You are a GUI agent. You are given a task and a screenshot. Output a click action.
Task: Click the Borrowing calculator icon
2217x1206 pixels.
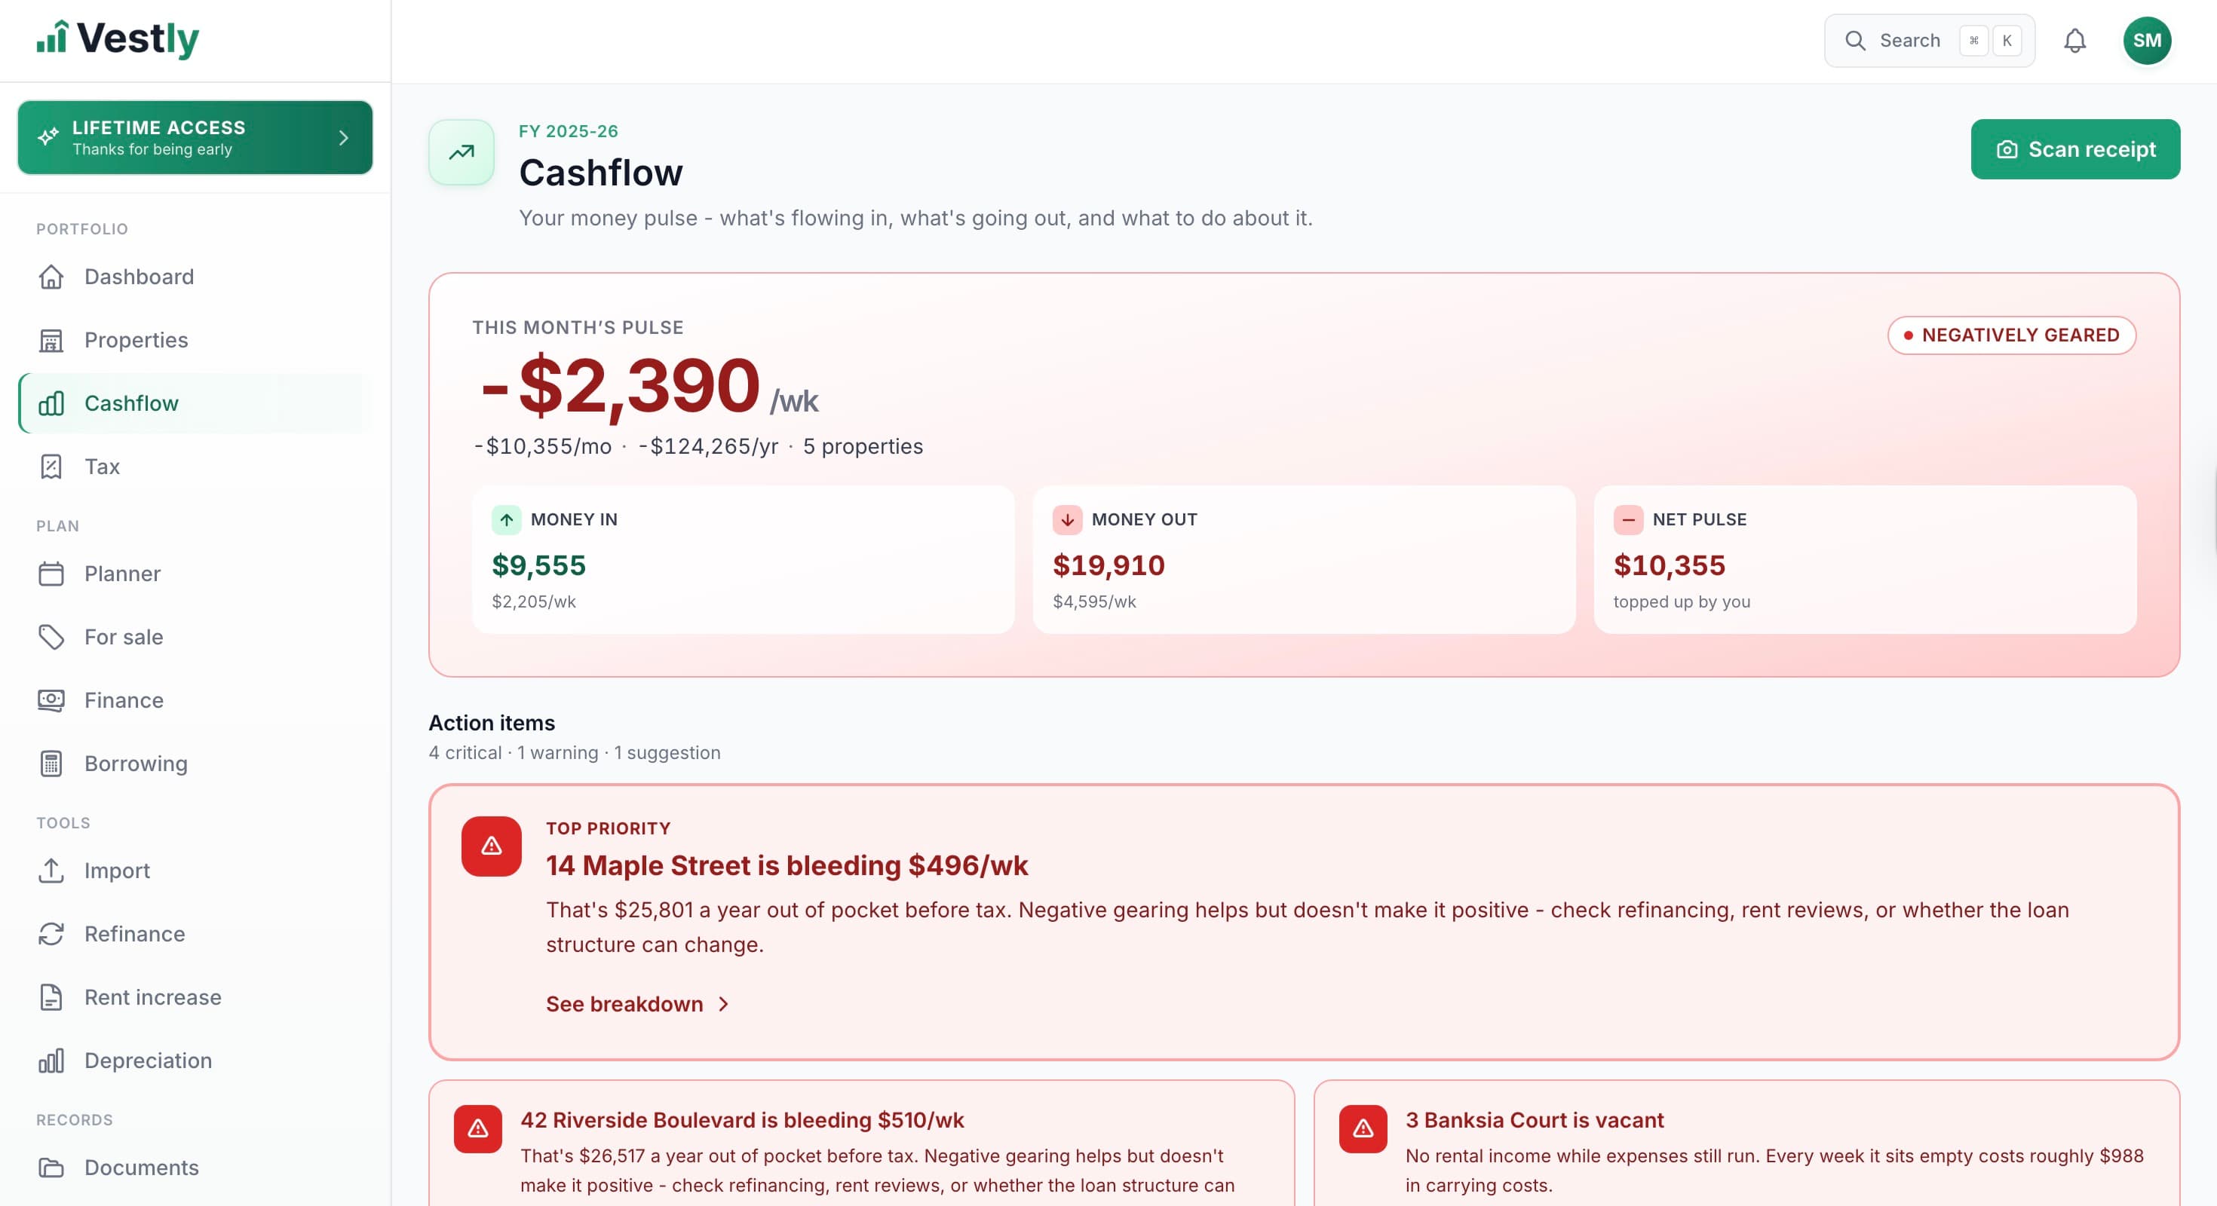coord(51,764)
